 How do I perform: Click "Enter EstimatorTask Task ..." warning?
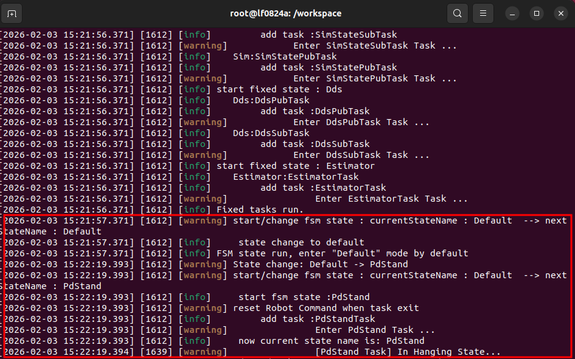(x=391, y=199)
